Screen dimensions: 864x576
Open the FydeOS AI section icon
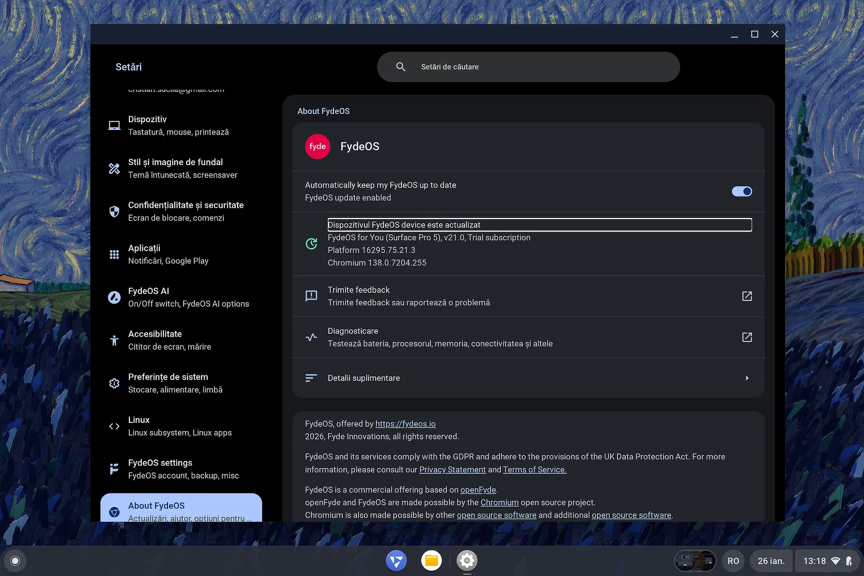[114, 298]
